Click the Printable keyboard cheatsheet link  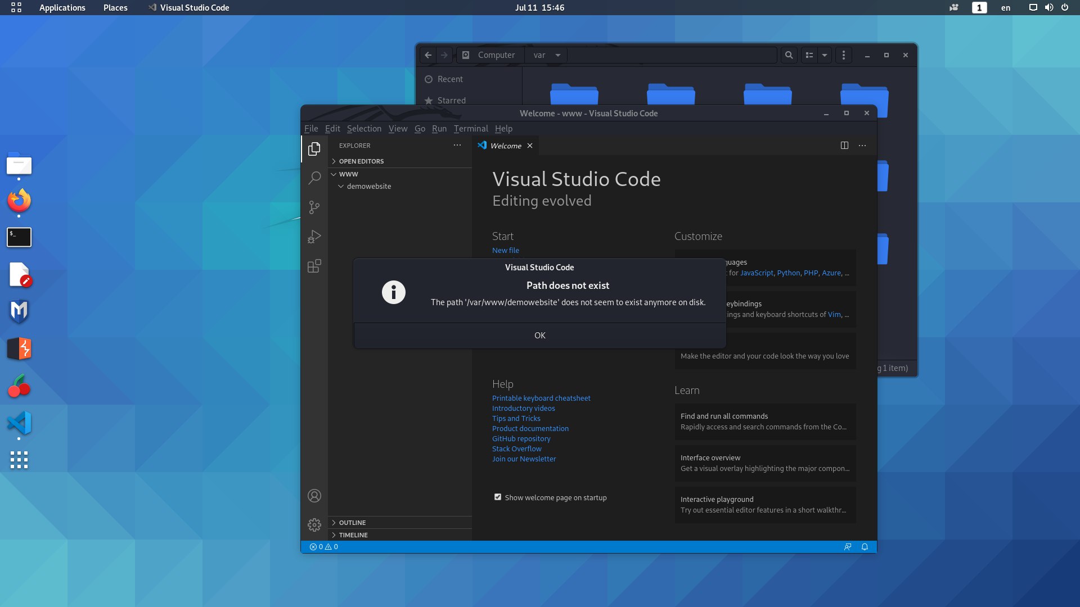point(541,398)
